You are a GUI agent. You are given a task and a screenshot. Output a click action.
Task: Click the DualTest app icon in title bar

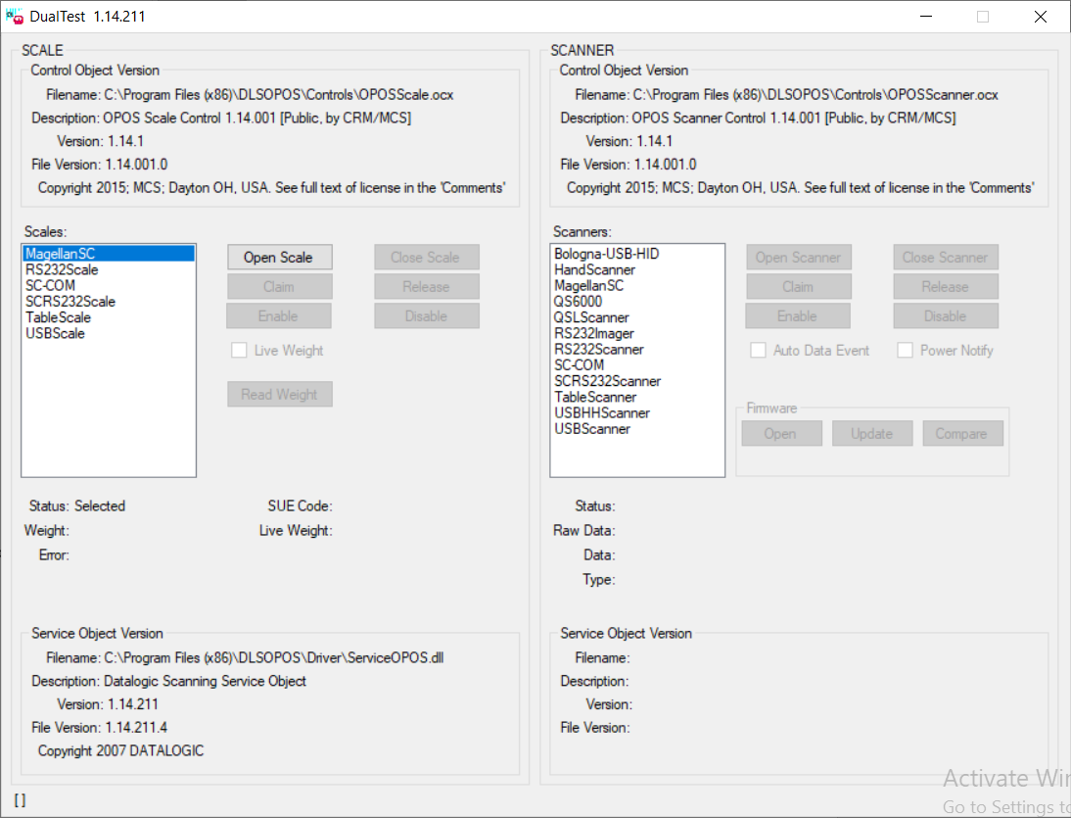click(x=15, y=17)
